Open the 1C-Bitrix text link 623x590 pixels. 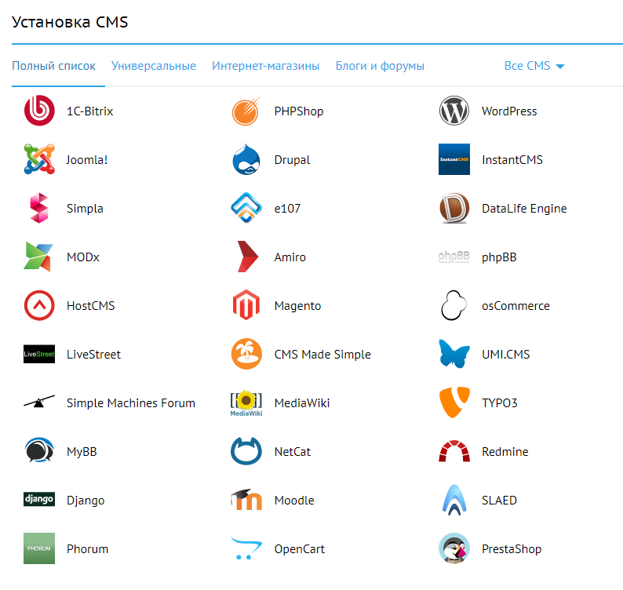coord(89,111)
